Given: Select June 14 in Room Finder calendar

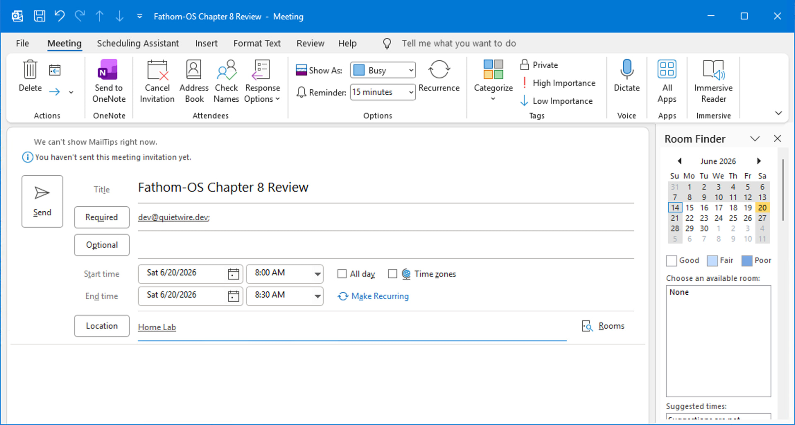Looking at the screenshot, I should [675, 208].
